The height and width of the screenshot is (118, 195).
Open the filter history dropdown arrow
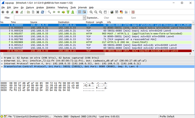84,18
